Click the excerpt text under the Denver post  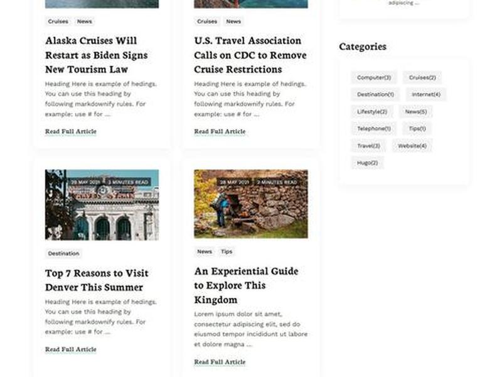pos(101,317)
